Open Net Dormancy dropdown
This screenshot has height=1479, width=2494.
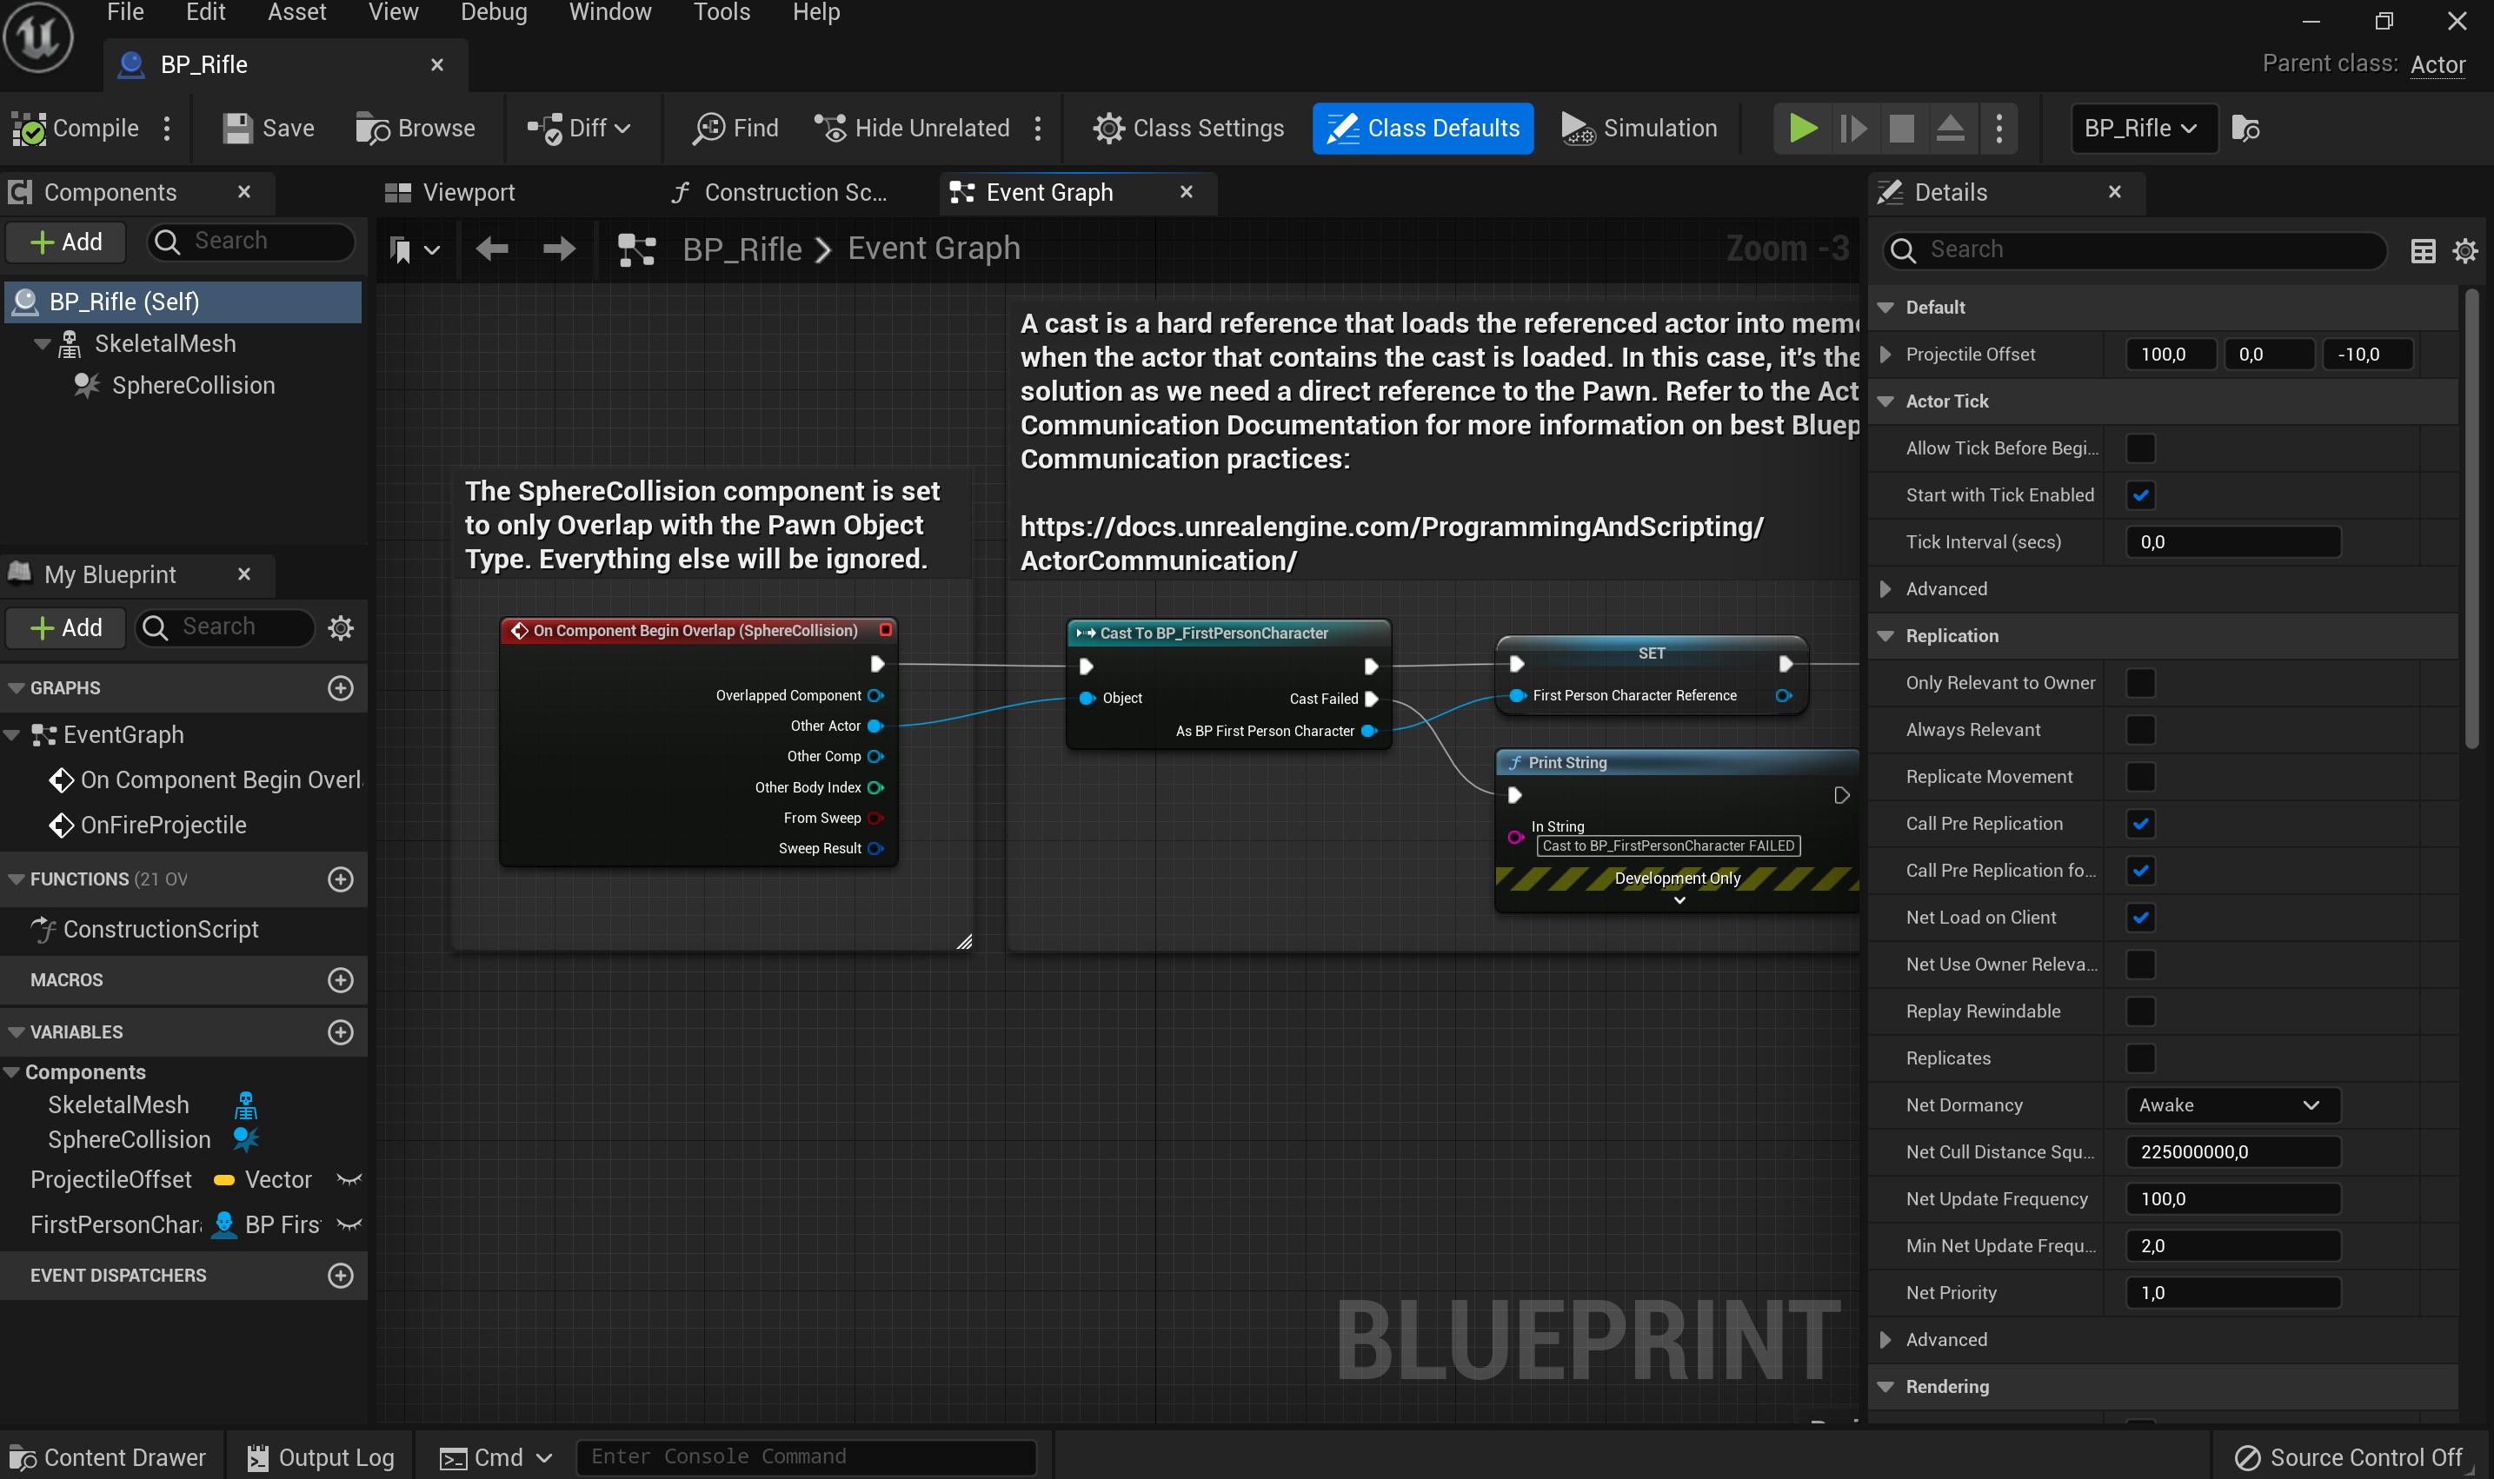click(2233, 1105)
